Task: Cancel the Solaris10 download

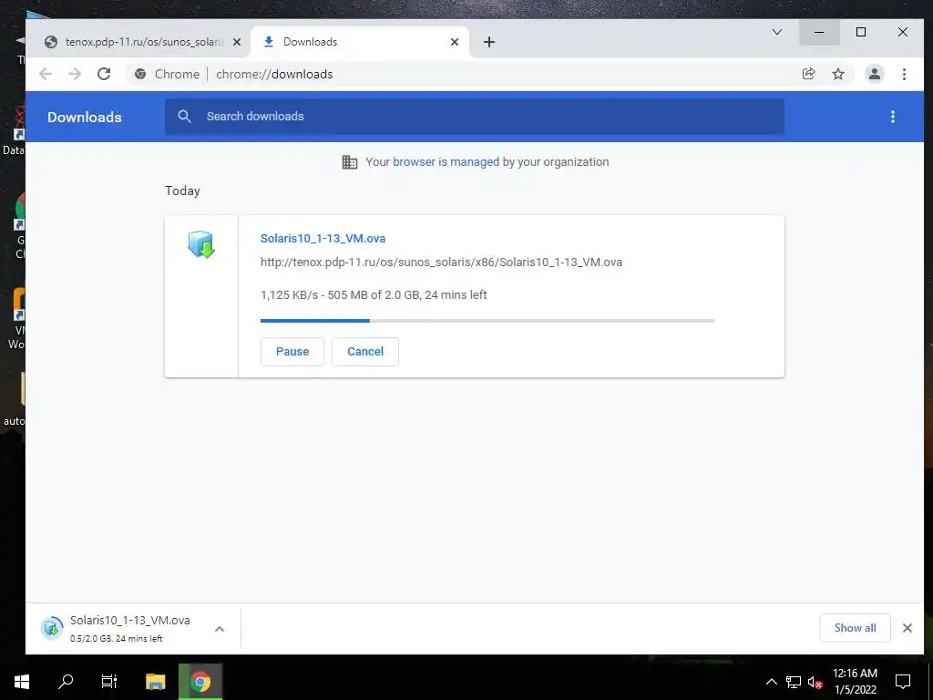Action: click(364, 352)
